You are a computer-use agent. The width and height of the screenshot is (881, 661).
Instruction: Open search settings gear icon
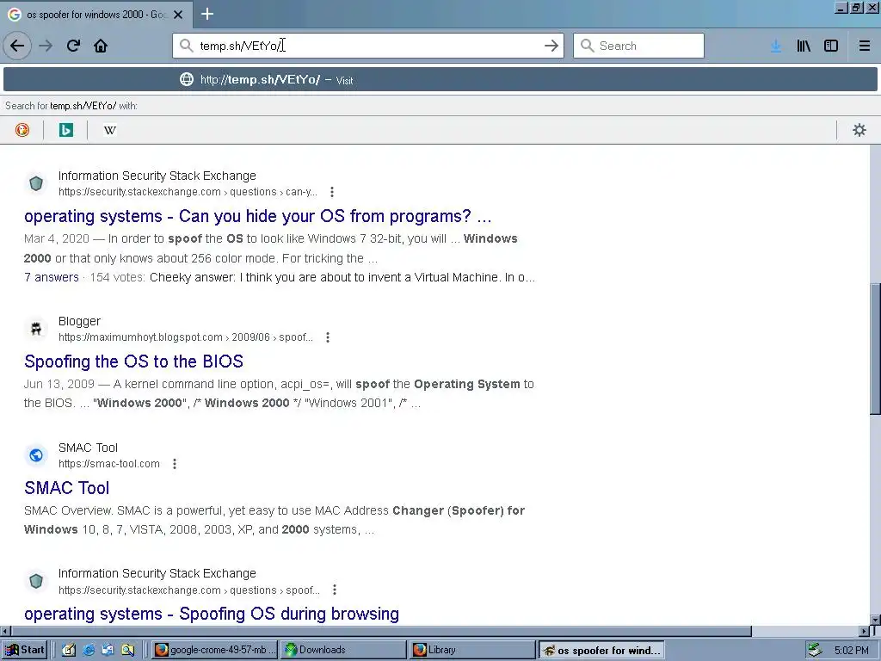[859, 130]
